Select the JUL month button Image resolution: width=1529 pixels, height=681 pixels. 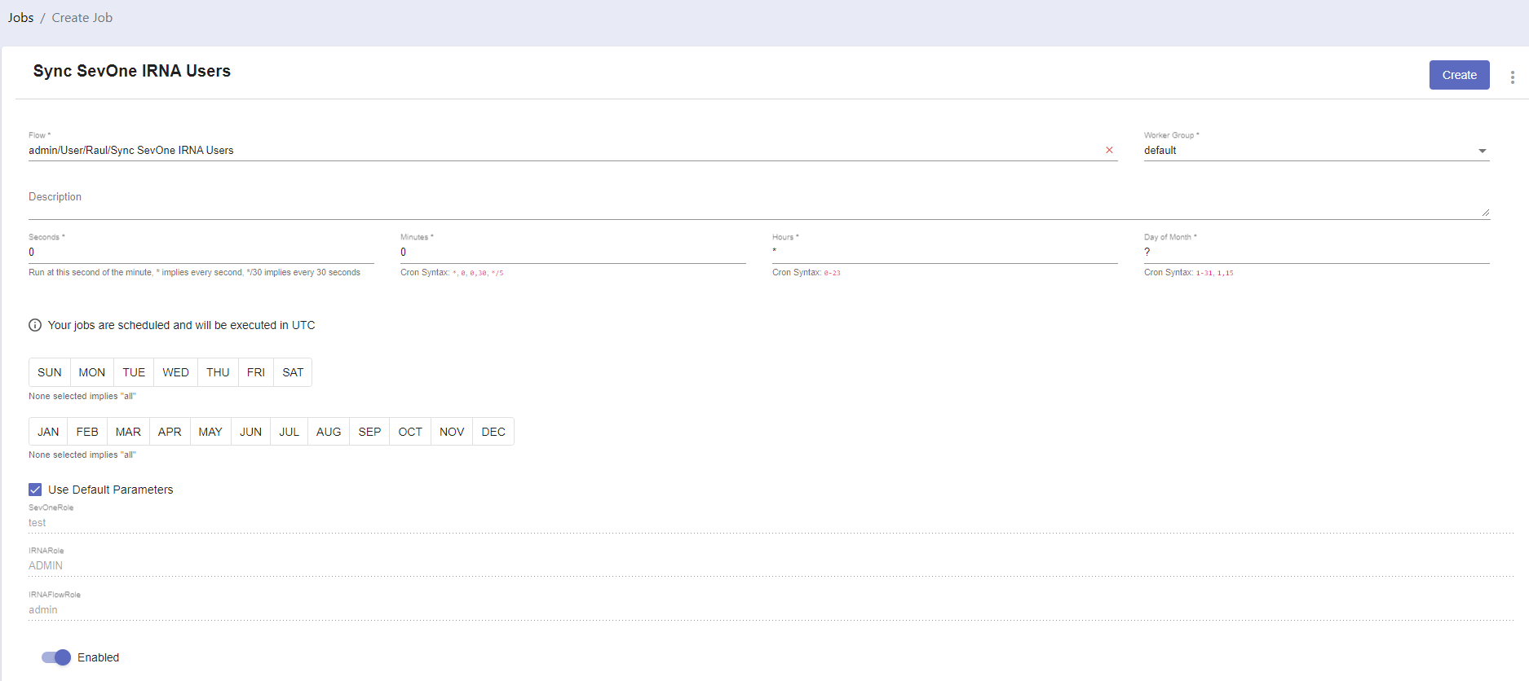coord(289,432)
